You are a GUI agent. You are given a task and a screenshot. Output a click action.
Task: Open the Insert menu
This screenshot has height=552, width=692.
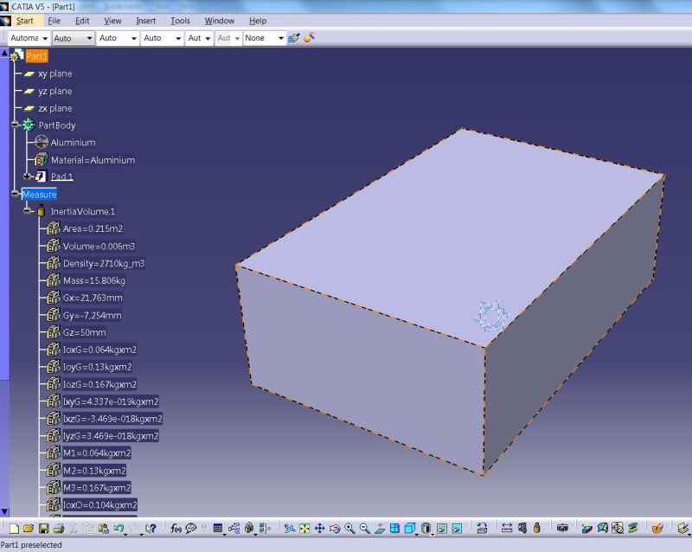(x=145, y=21)
